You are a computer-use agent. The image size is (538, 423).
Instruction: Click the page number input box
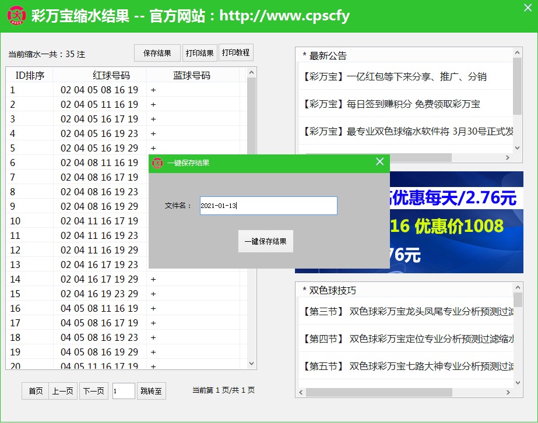point(124,391)
